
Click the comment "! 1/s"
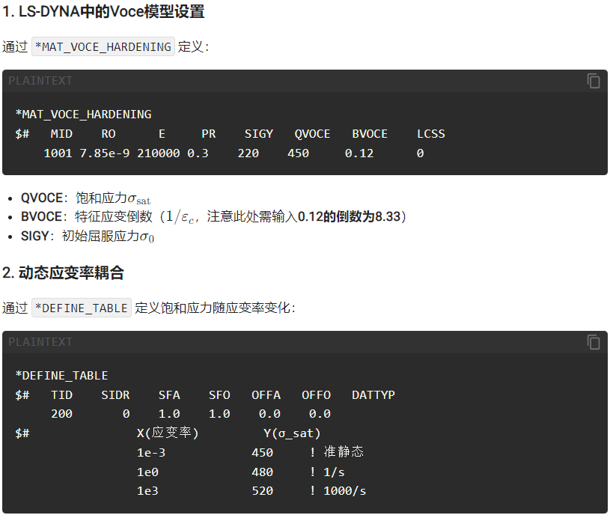coord(327,472)
